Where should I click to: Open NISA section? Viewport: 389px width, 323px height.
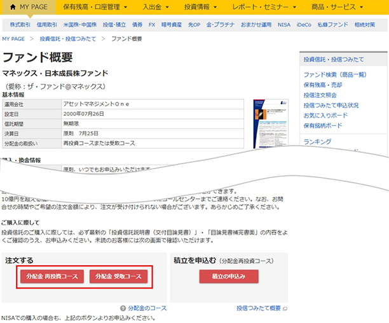(x=284, y=25)
